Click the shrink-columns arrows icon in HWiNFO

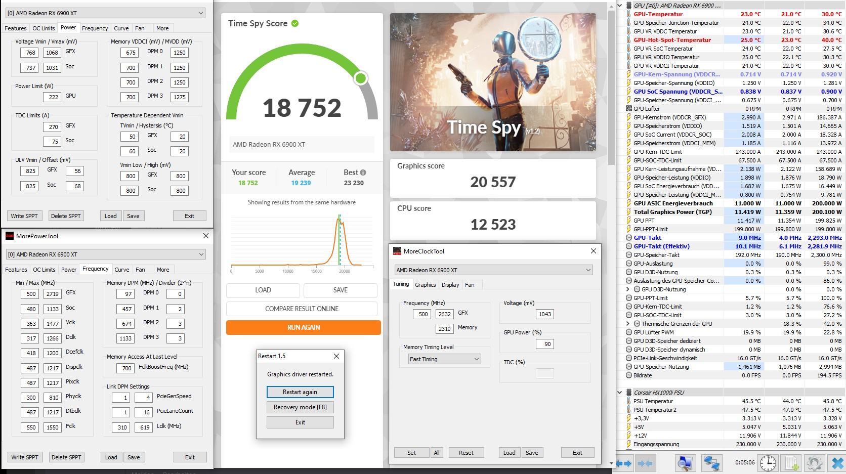pyautogui.click(x=645, y=463)
